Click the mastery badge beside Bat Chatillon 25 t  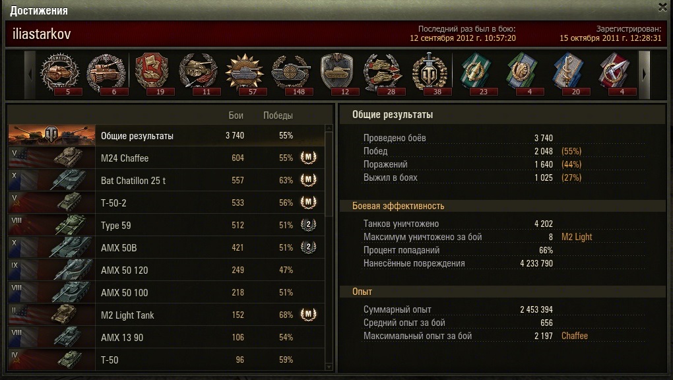pyautogui.click(x=308, y=180)
